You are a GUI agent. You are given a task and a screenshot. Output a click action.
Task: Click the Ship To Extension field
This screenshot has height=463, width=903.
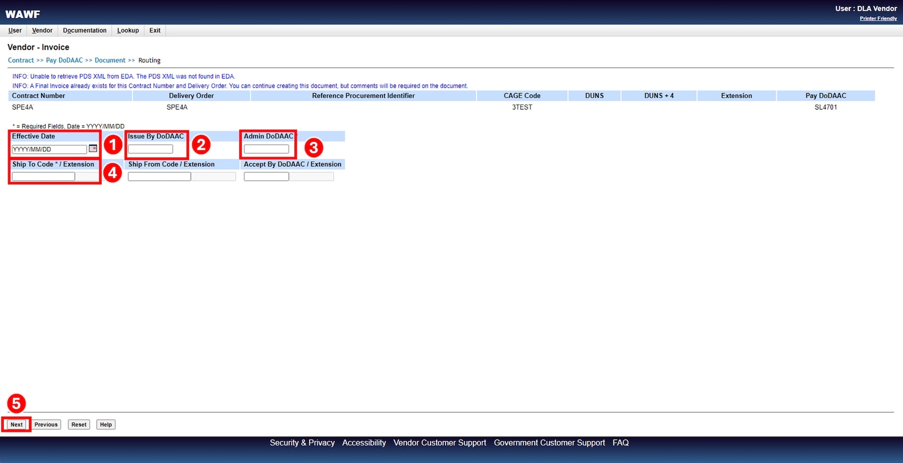pyautogui.click(x=87, y=177)
